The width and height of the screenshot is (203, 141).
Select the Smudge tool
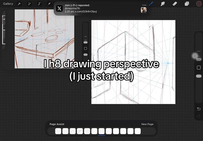click(x=163, y=4)
